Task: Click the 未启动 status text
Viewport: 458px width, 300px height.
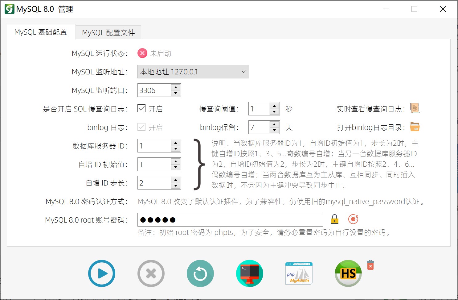Action: click(x=161, y=53)
